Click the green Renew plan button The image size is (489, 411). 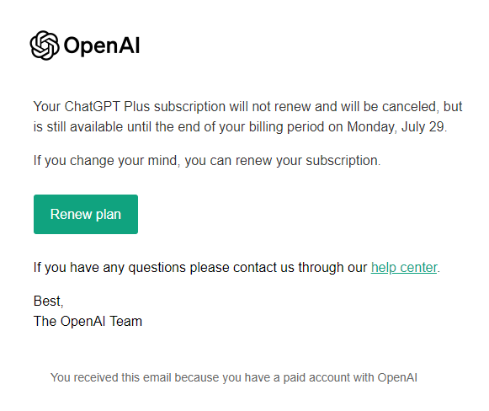point(86,214)
